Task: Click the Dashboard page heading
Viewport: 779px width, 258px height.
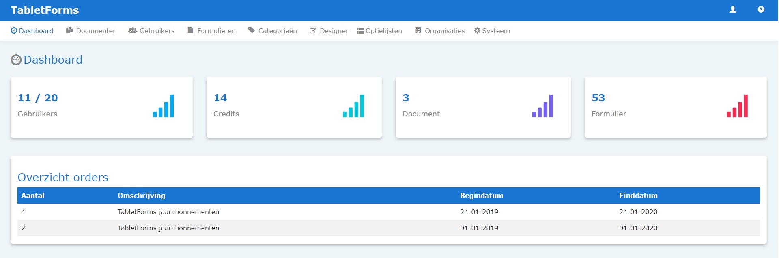Action: pos(53,60)
